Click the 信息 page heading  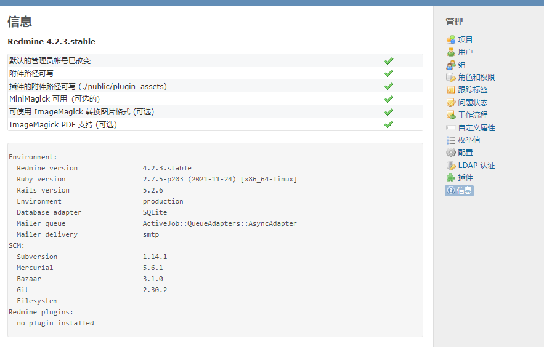click(20, 22)
